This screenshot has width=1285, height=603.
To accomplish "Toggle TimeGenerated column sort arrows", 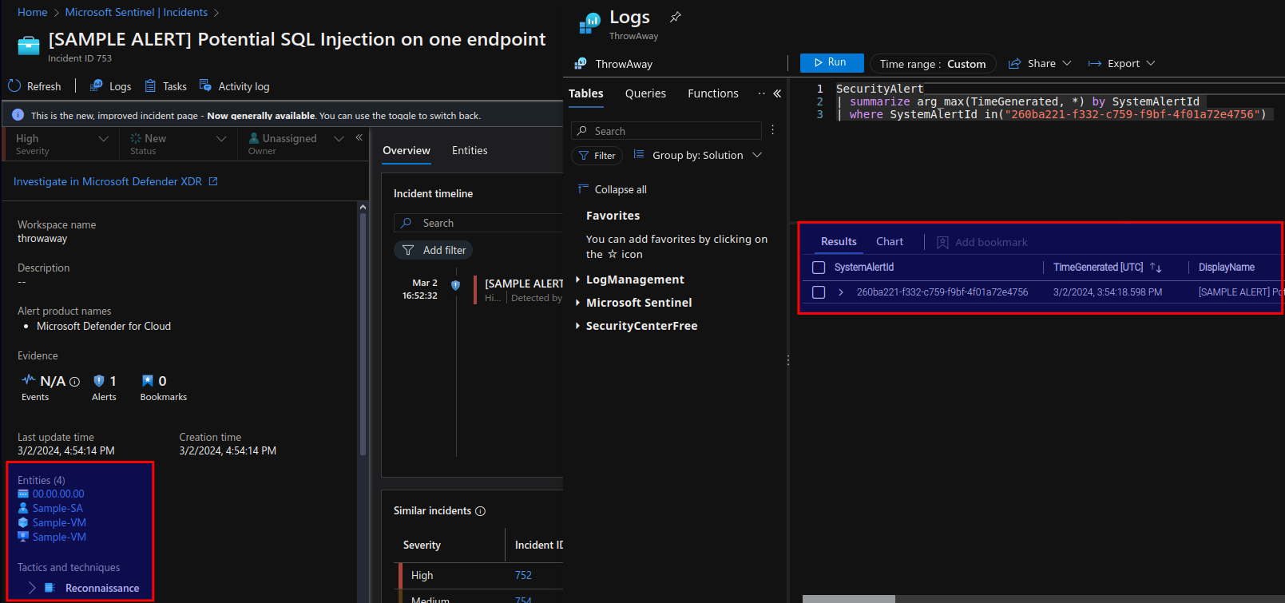I will point(1156,268).
